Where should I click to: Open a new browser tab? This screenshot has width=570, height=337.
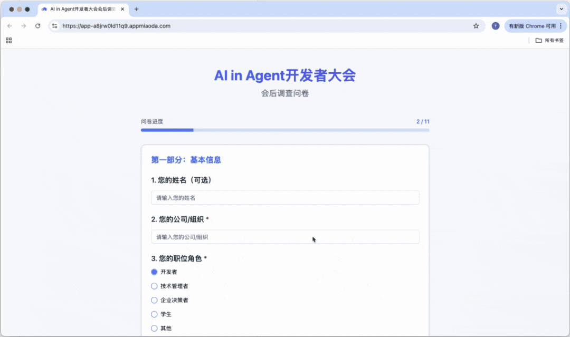point(136,9)
